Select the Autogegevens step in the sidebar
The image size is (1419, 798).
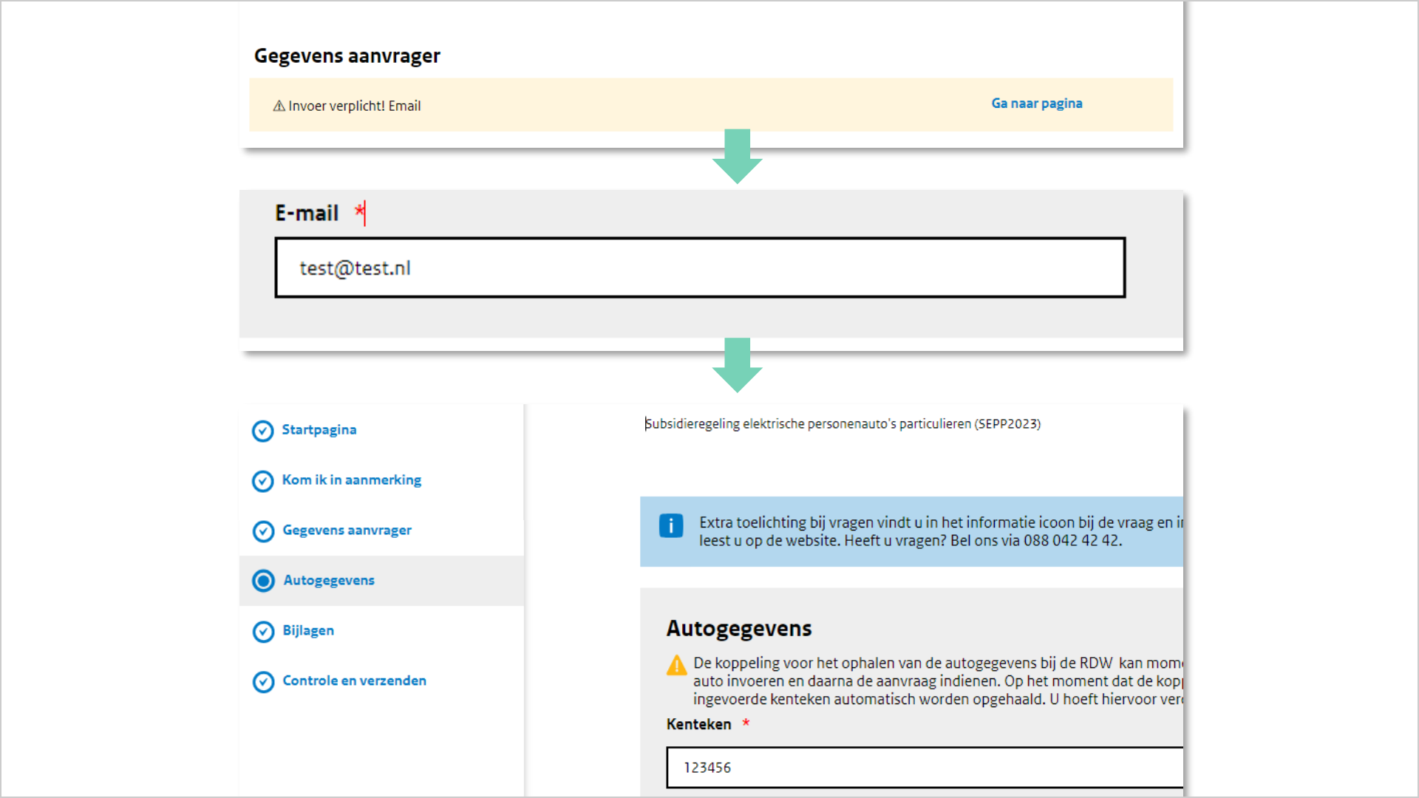[x=329, y=580]
